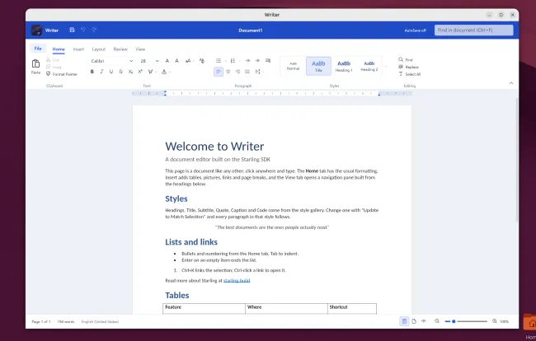Switch to the View tab
The height and width of the screenshot is (341, 536).
[140, 49]
